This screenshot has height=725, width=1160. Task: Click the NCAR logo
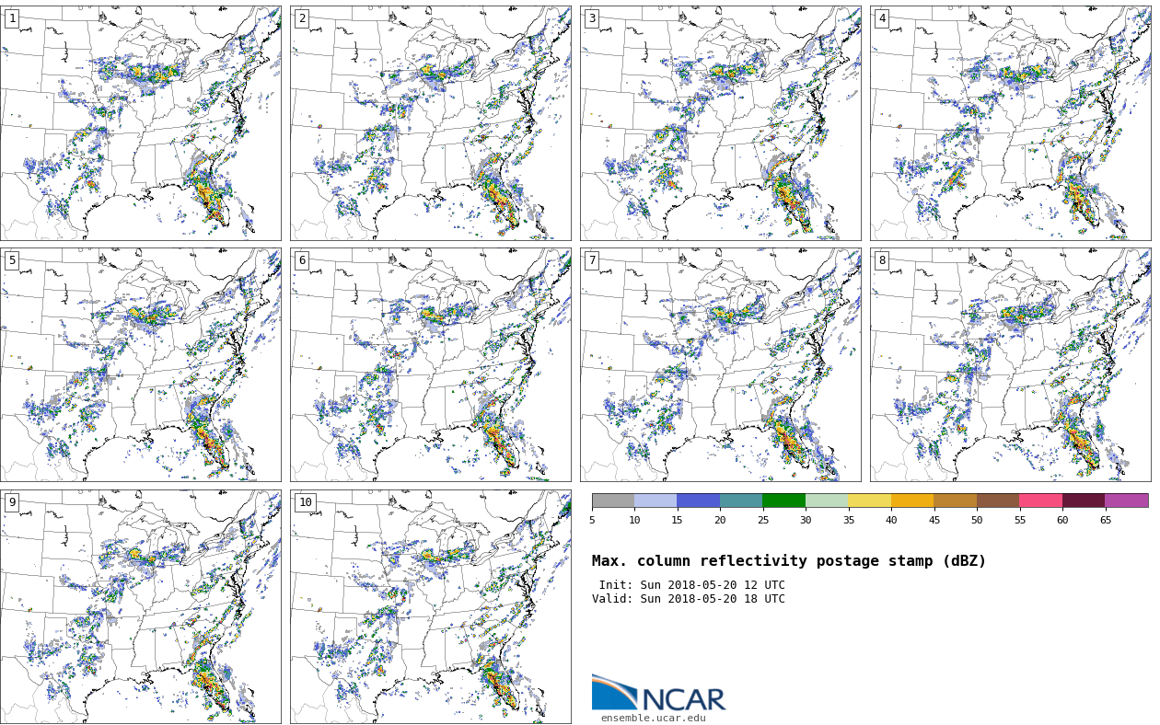[x=658, y=693]
